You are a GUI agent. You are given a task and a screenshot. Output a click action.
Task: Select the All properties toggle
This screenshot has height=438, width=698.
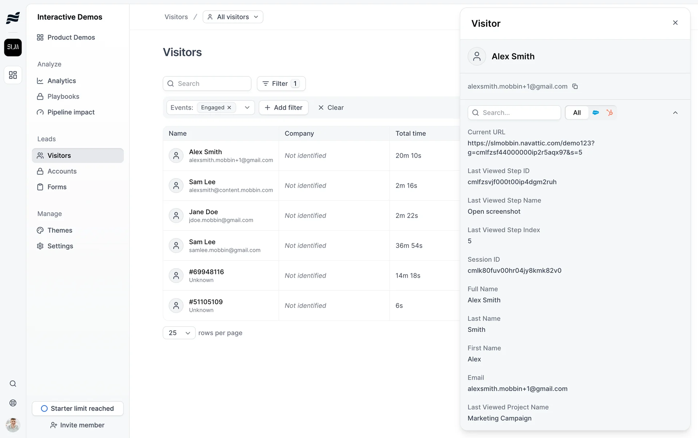[577, 113]
